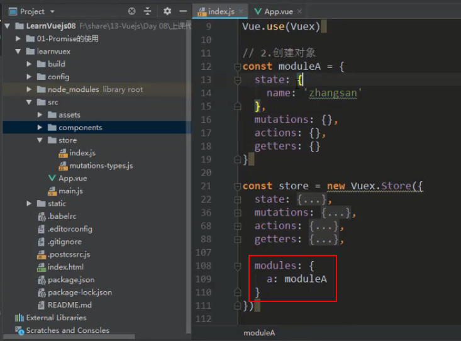461x341 pixels.
Task: Click moduleA identifier on line 109
Action: pos(306,279)
